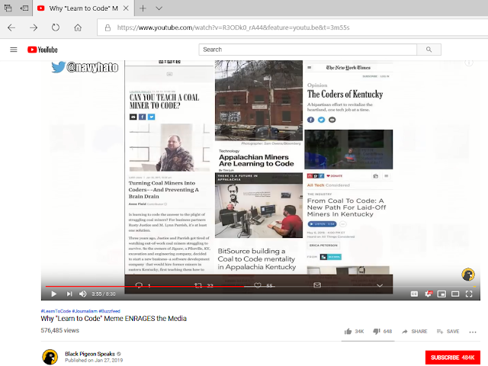Screen dimensions: 488x366
Task: Open the #Journalism hashtag link
Action: (85, 311)
